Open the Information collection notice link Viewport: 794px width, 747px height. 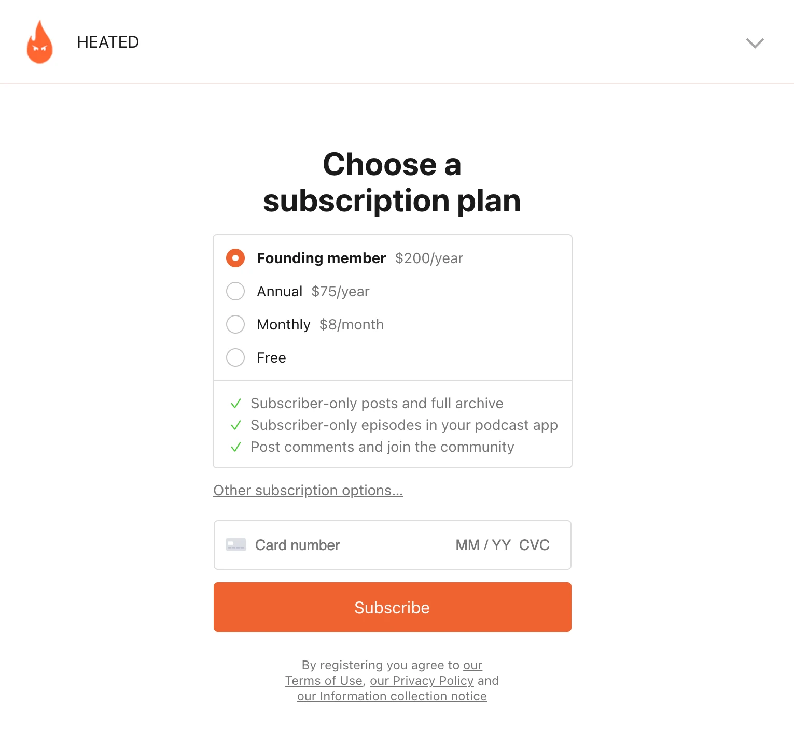tap(392, 696)
